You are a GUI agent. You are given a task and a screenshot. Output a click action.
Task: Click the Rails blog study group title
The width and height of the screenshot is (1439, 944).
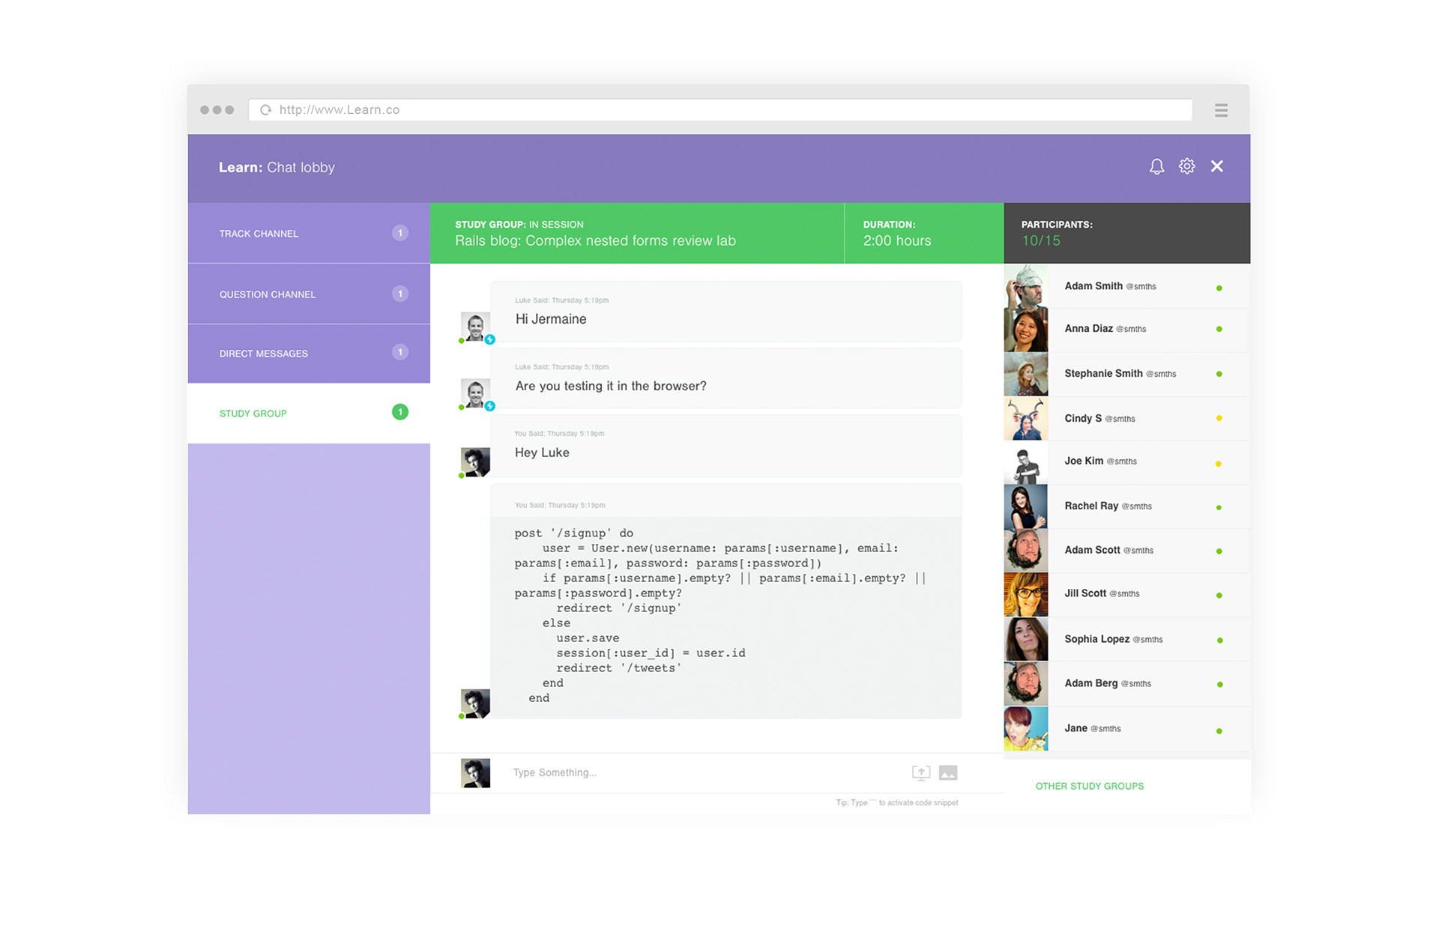(x=595, y=240)
